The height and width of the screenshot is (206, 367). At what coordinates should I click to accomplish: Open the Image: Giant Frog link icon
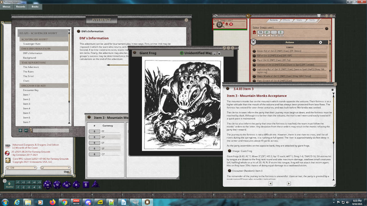point(230,151)
